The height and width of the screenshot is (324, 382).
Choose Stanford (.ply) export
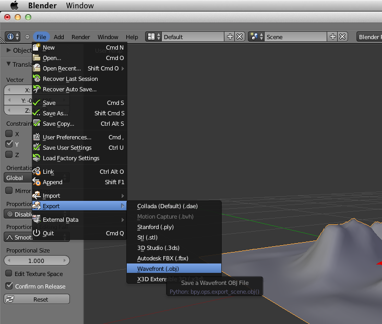pos(174,227)
